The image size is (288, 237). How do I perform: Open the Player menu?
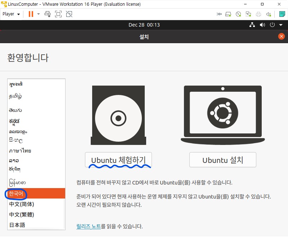(11, 14)
